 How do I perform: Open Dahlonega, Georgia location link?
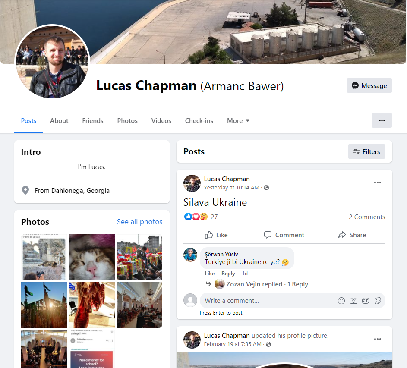pos(80,191)
